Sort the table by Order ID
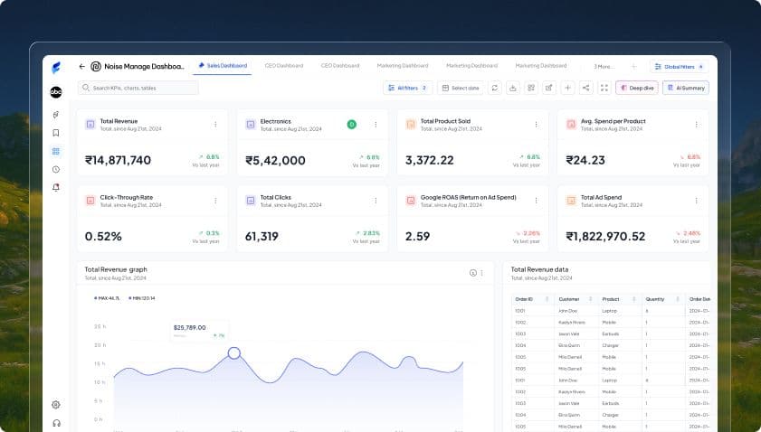This screenshot has height=432, width=761. coord(547,299)
